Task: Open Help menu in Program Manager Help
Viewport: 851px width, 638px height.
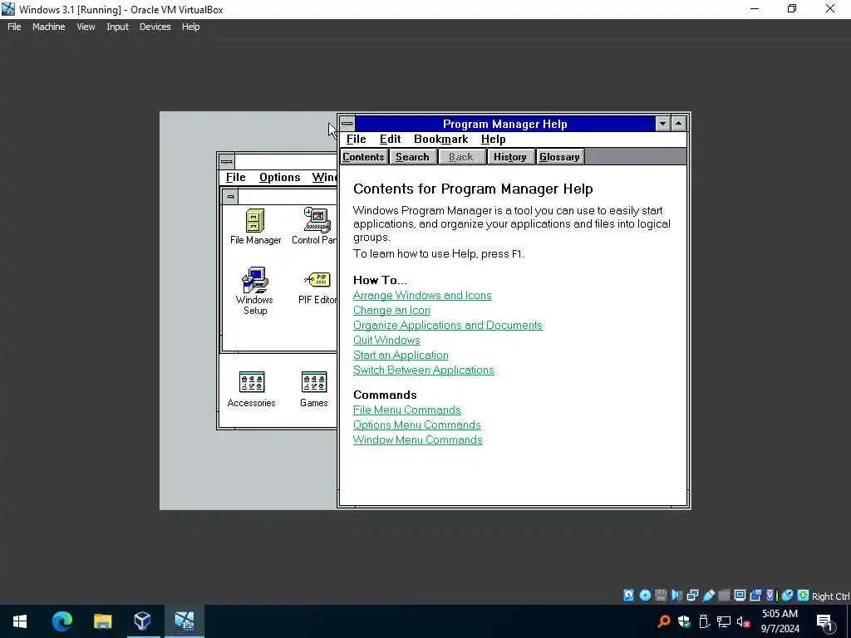Action: 494,140
